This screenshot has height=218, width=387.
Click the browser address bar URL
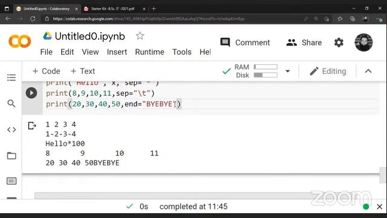(149, 19)
